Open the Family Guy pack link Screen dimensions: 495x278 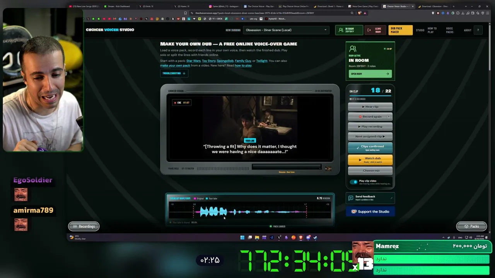243,61
